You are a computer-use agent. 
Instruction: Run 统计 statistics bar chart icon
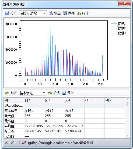click(79, 13)
